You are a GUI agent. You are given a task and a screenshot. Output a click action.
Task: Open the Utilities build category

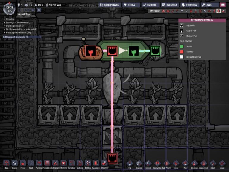(x=88, y=164)
